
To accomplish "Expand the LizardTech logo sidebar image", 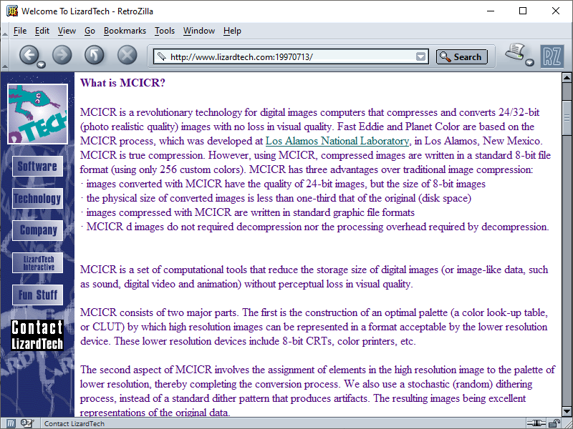I will click(37, 112).
